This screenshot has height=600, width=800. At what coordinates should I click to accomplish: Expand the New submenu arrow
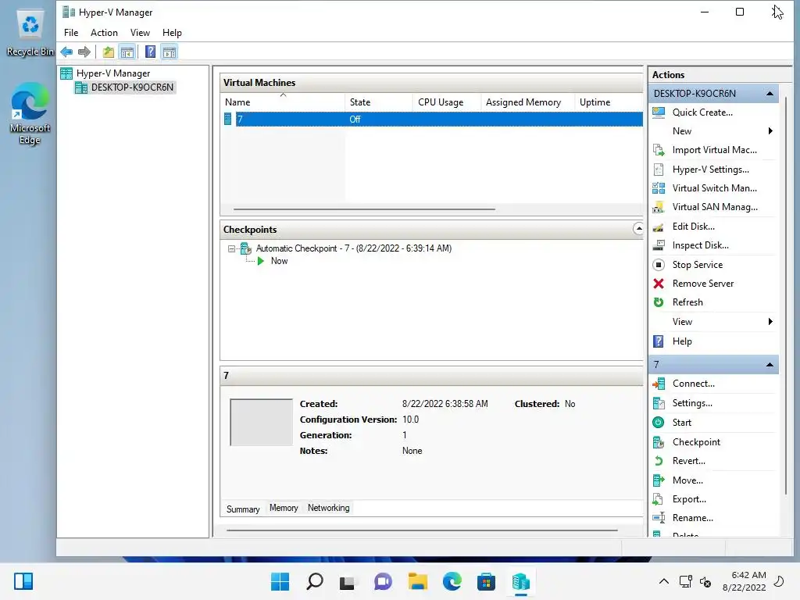coord(770,131)
